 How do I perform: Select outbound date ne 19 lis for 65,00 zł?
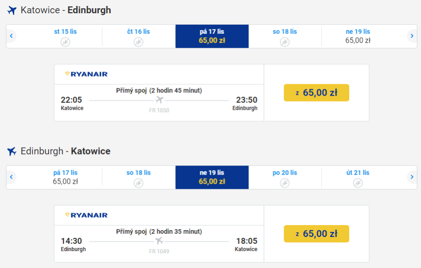pyautogui.click(x=358, y=36)
